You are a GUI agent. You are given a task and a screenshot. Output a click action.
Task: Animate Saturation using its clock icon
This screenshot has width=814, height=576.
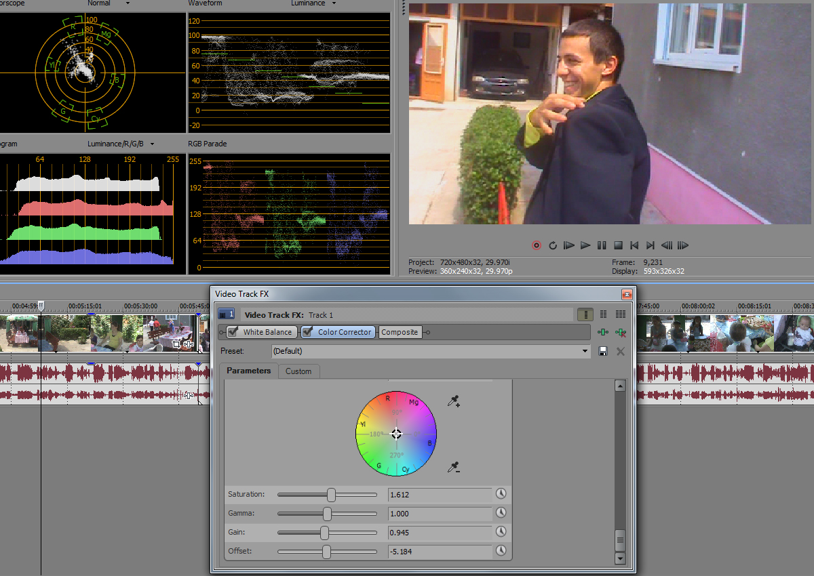pyautogui.click(x=501, y=494)
